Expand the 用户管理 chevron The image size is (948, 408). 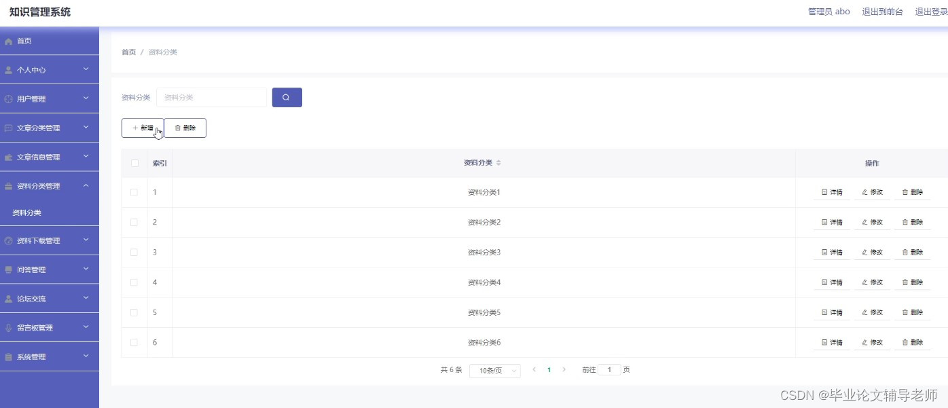point(86,98)
